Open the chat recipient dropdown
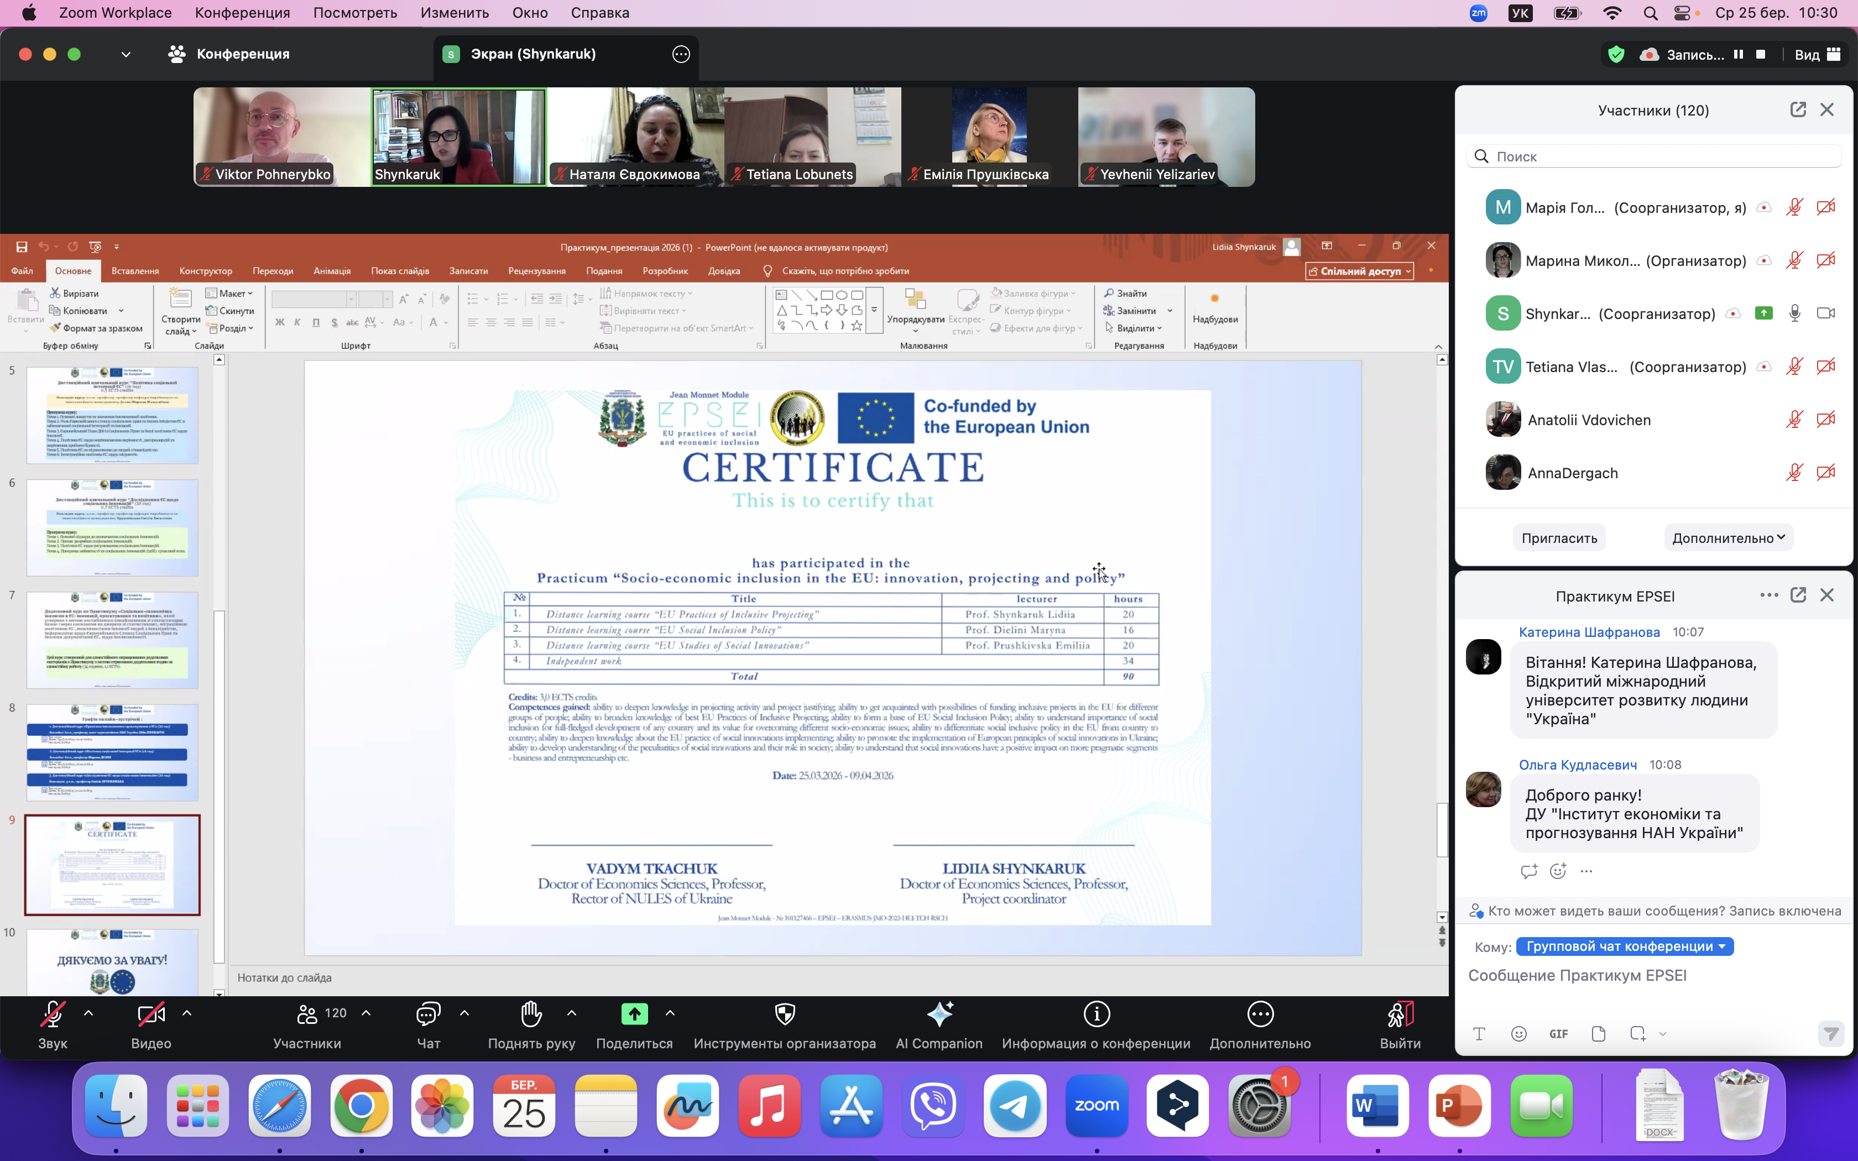This screenshot has height=1161, width=1858. tap(1625, 946)
